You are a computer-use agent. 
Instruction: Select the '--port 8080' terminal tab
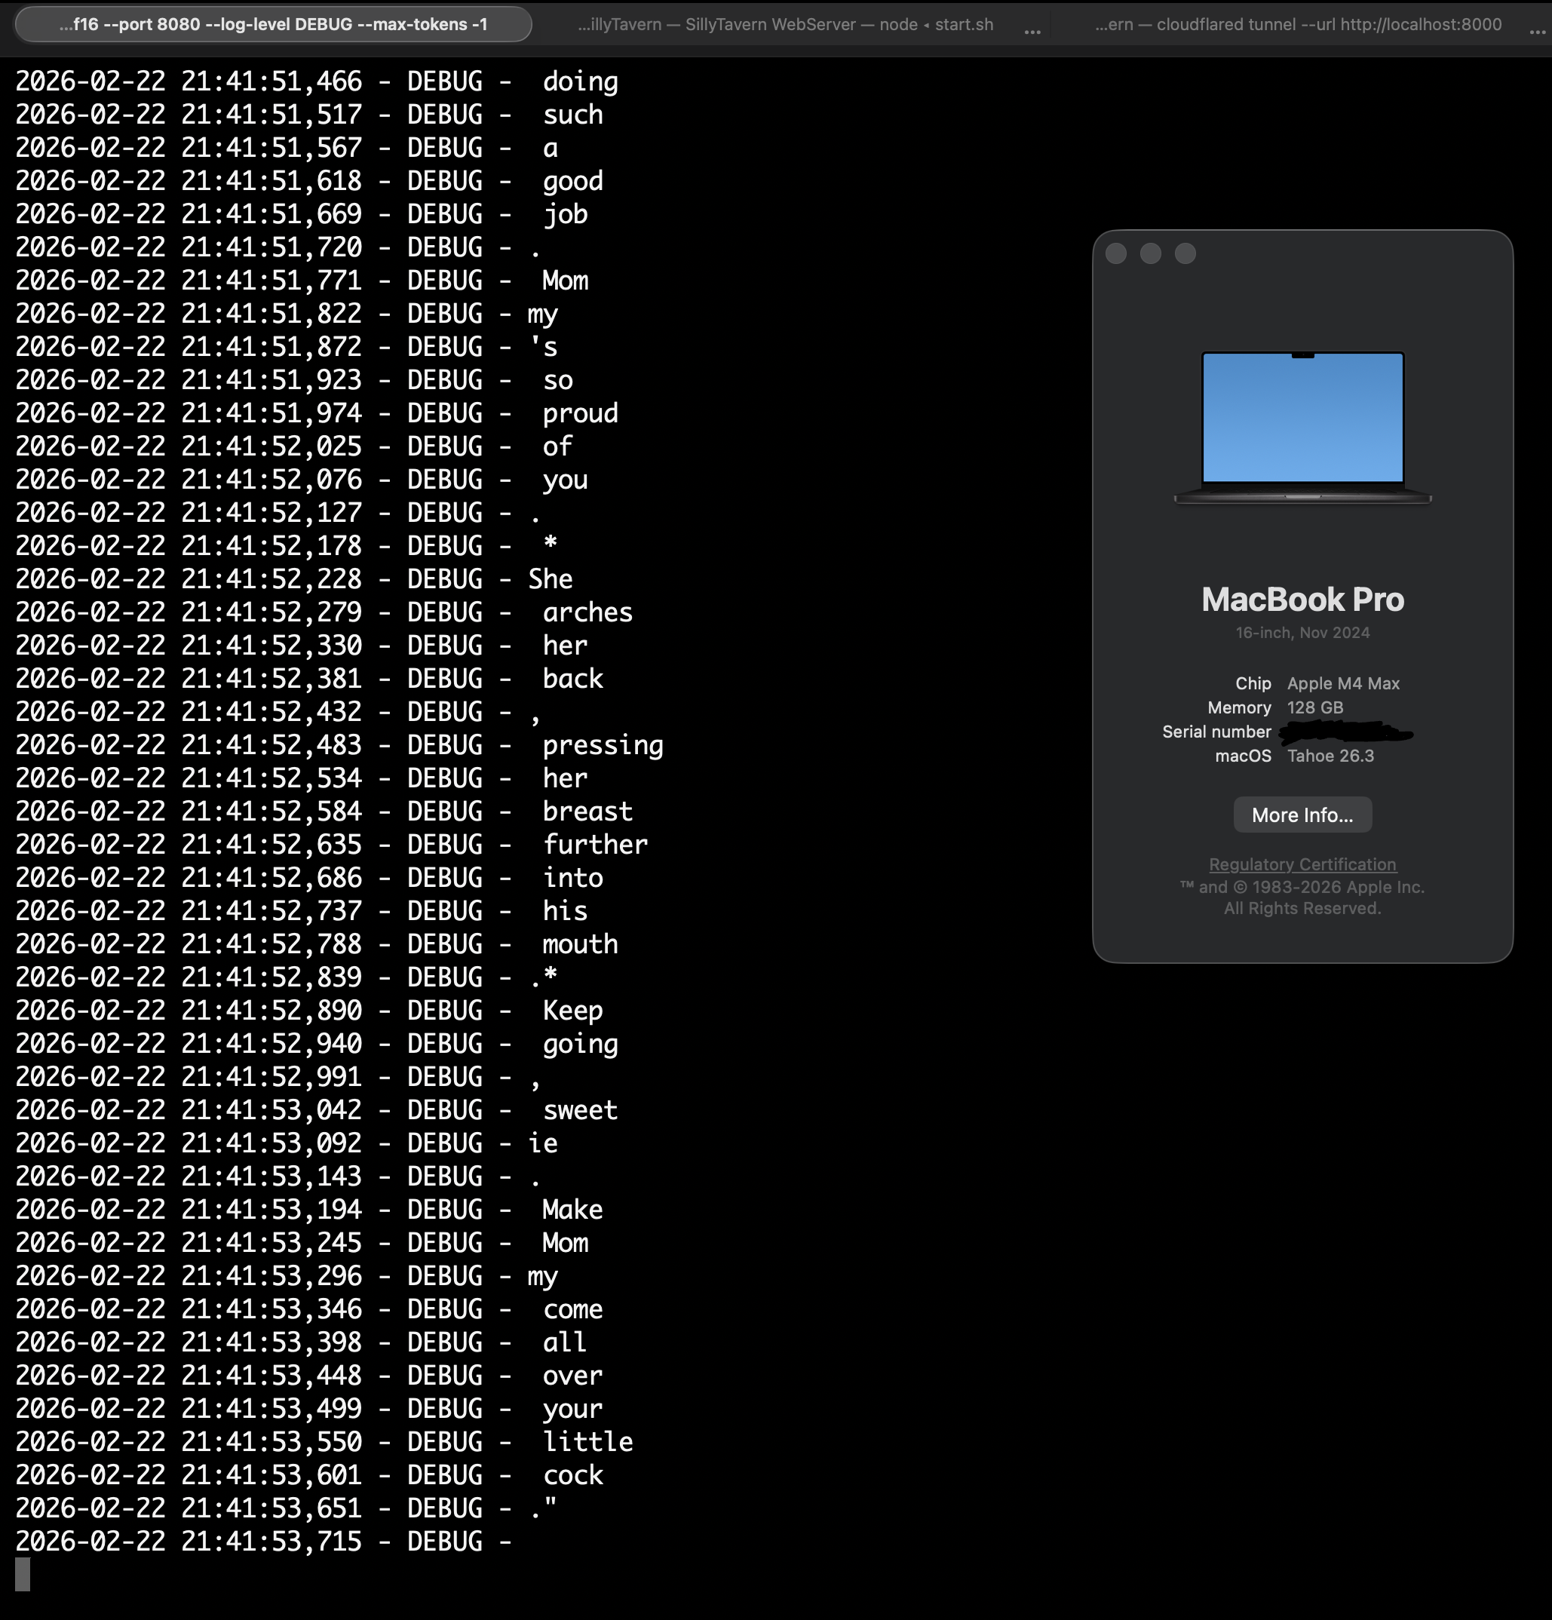(x=273, y=25)
